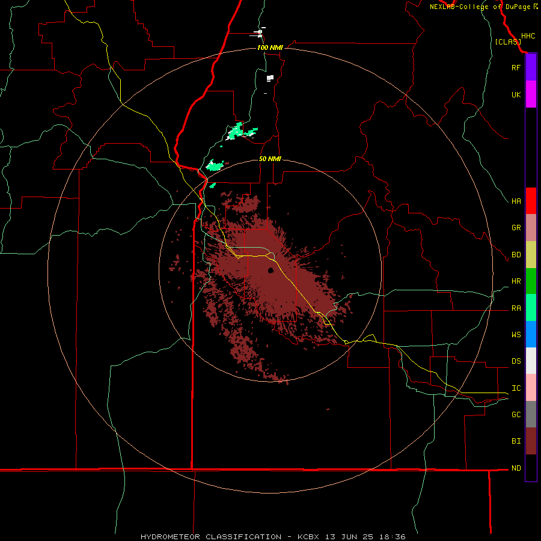Select the WS blue legend swatch
This screenshot has width=541, height=541.
(x=531, y=334)
